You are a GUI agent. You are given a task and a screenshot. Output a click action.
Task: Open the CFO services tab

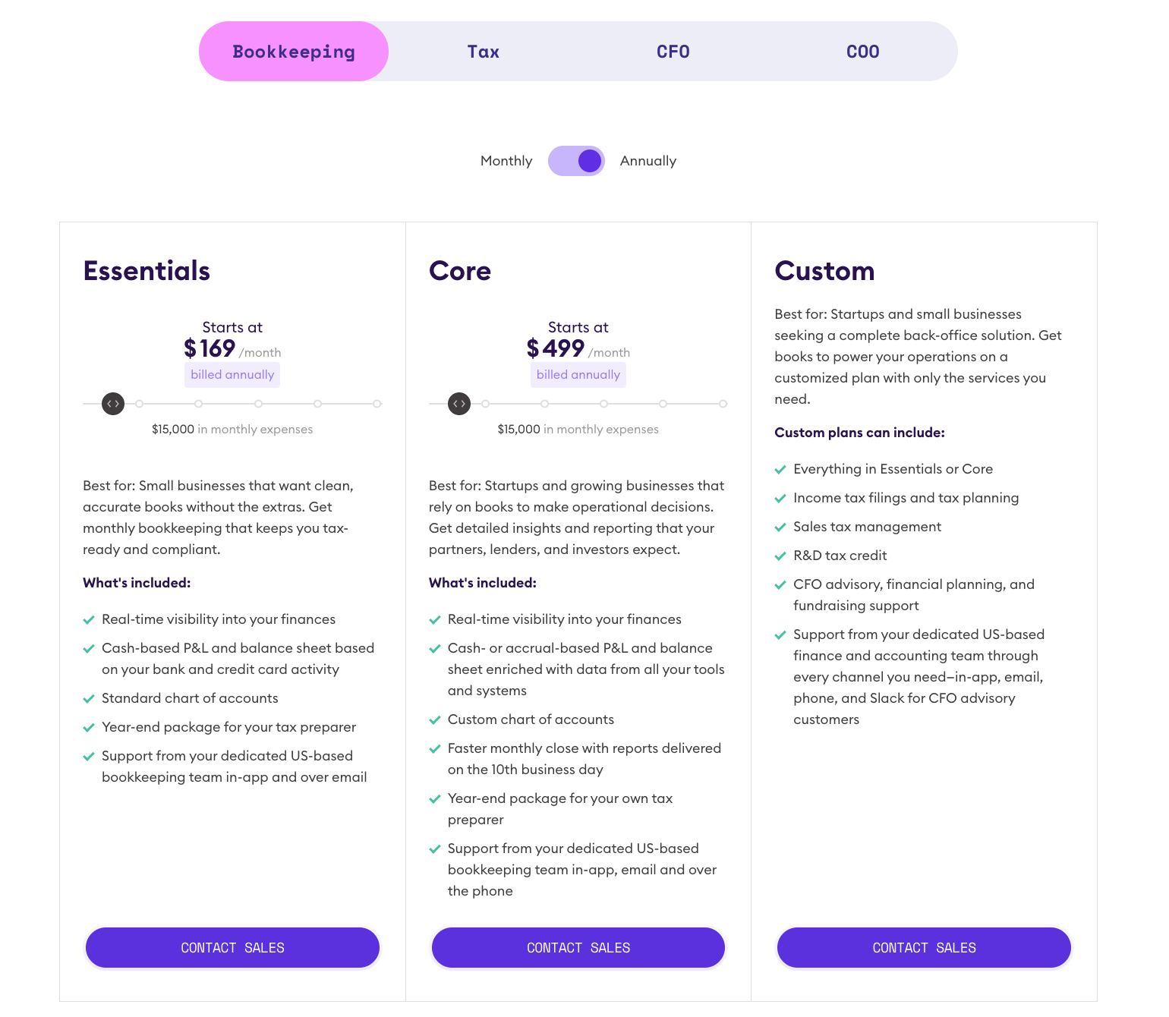[673, 52]
